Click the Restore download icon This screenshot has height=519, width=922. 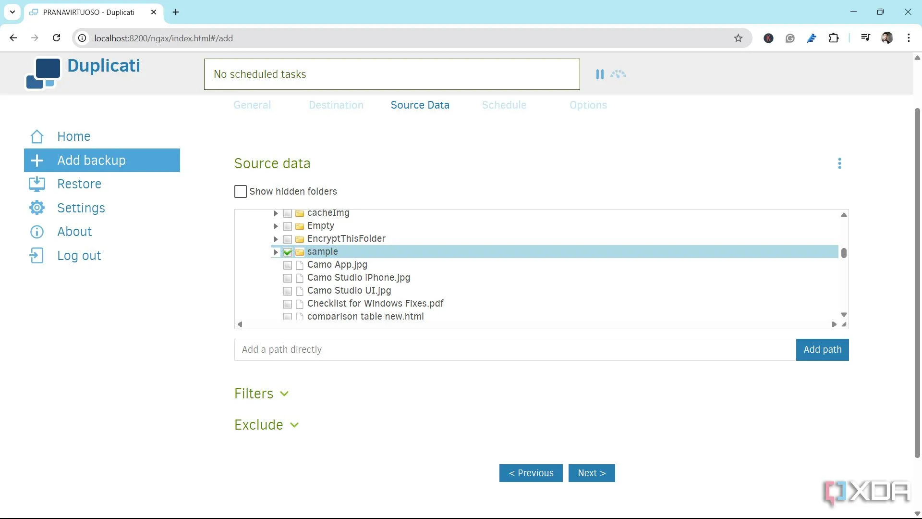click(x=37, y=184)
